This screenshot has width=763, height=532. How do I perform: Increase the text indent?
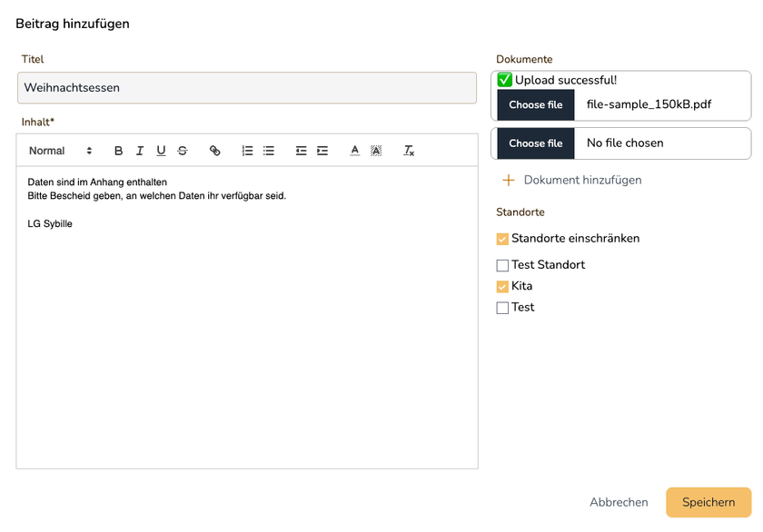tap(322, 151)
